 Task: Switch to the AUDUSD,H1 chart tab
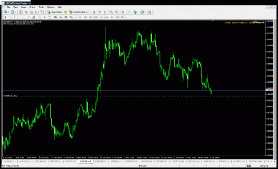pyautogui.click(x=10, y=161)
